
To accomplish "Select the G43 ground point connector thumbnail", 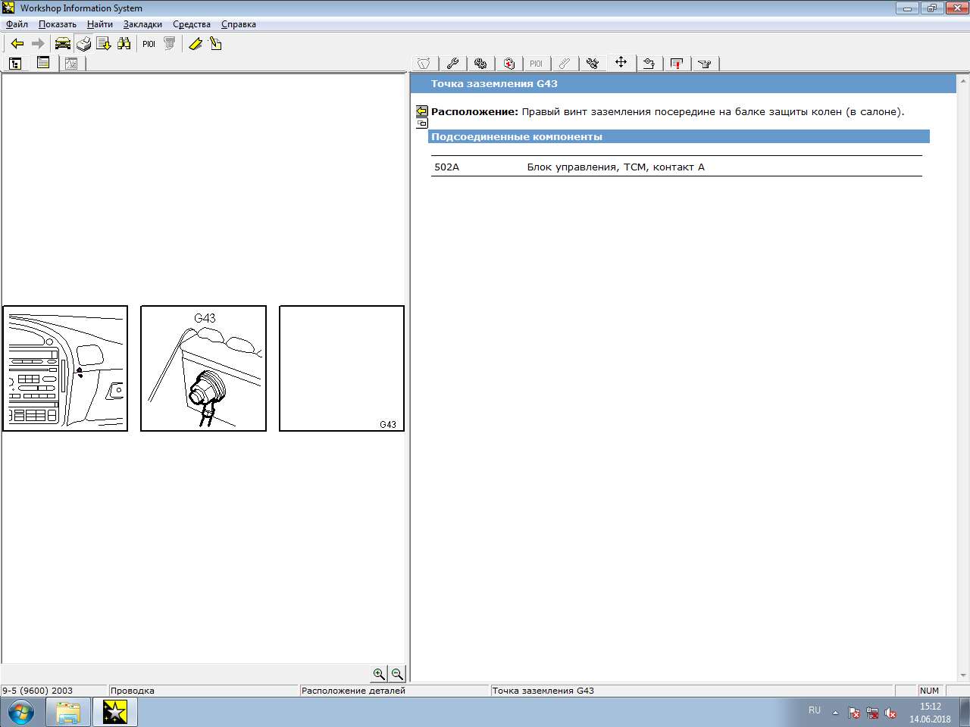I will coord(203,369).
